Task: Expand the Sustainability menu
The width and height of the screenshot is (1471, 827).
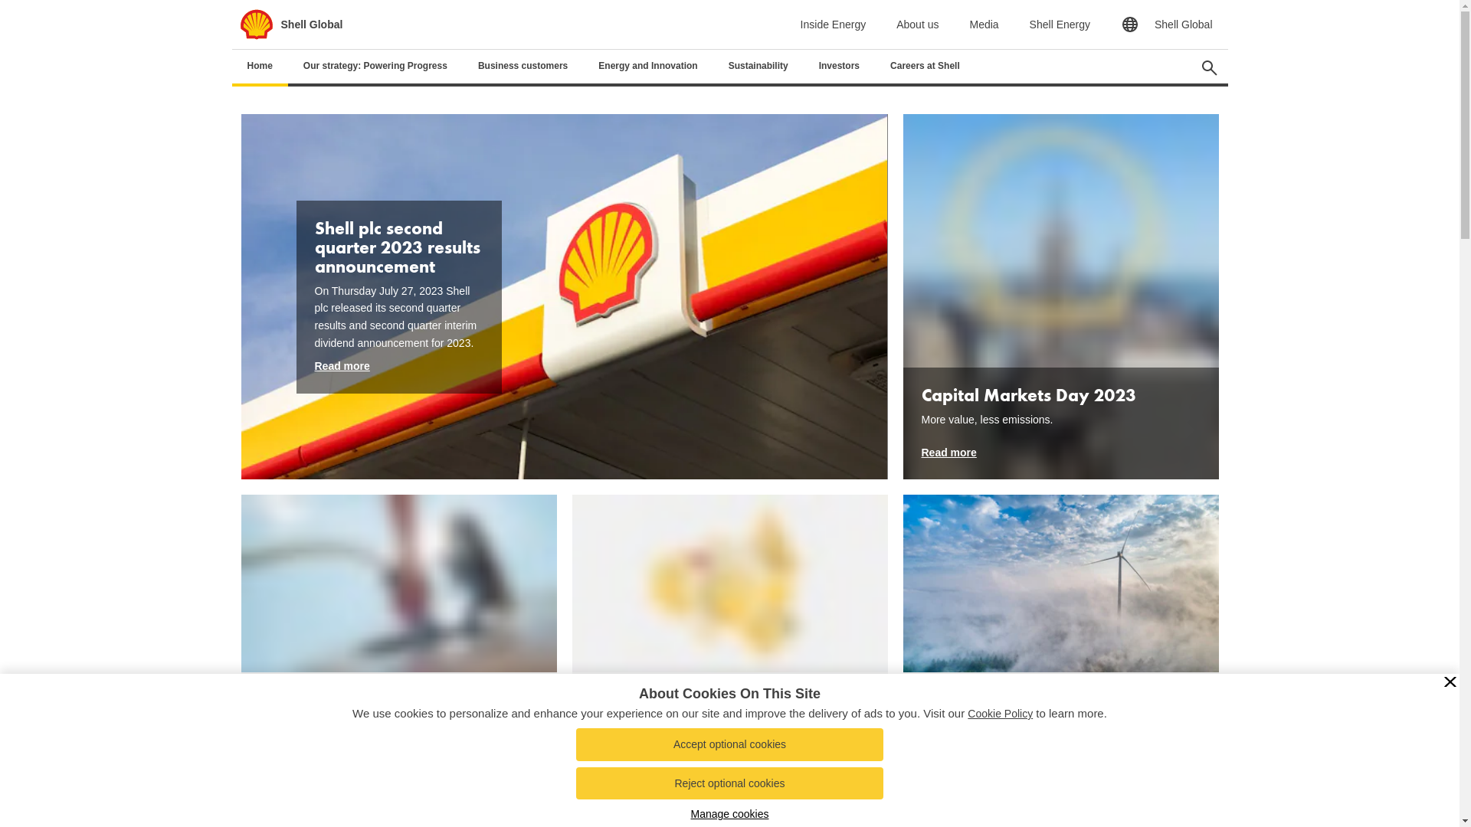Action: [x=758, y=66]
